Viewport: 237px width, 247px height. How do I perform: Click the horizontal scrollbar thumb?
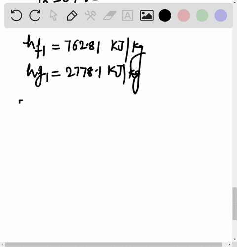tap(114, 245)
